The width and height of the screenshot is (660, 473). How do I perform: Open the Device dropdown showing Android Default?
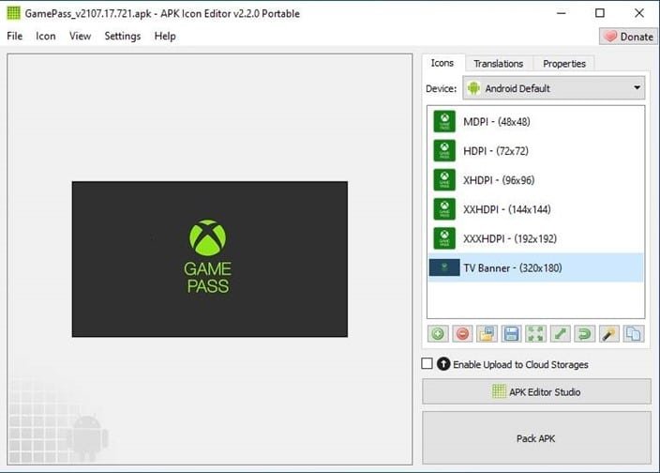(x=554, y=88)
